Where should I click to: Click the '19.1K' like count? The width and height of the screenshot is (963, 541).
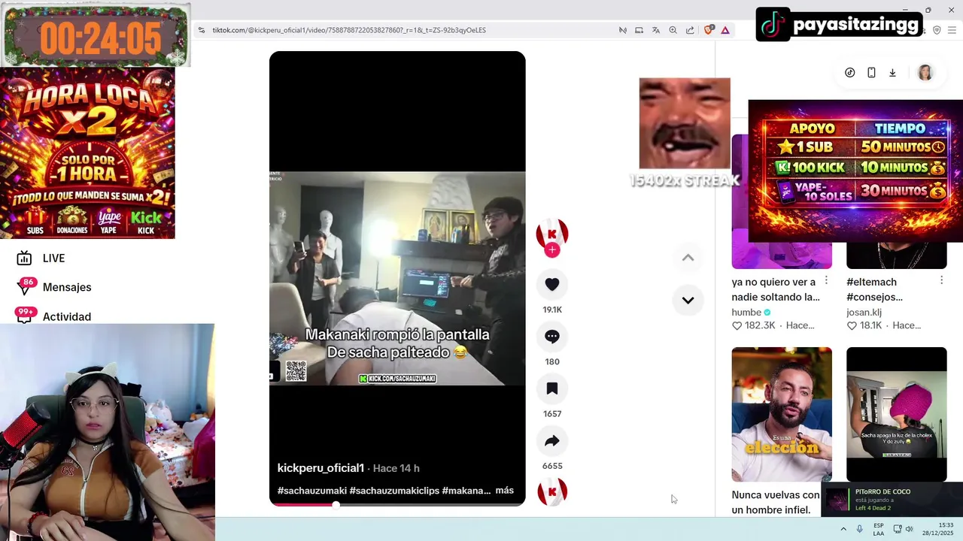[x=552, y=310]
